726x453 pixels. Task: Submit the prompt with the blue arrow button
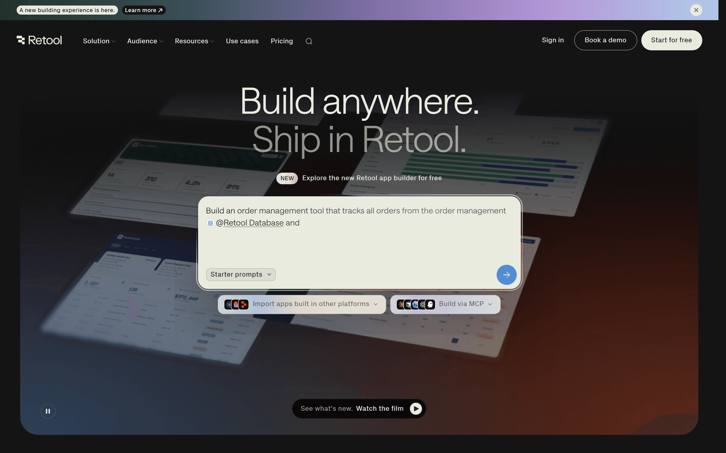click(506, 275)
